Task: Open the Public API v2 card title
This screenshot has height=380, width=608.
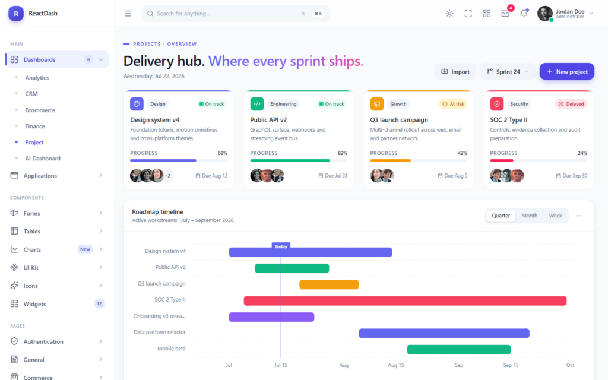Action: point(268,120)
